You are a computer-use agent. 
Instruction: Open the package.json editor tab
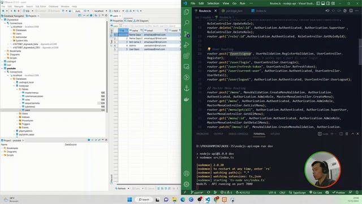(234, 11)
